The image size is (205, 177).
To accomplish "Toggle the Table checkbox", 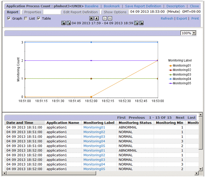I will click(x=39, y=19).
